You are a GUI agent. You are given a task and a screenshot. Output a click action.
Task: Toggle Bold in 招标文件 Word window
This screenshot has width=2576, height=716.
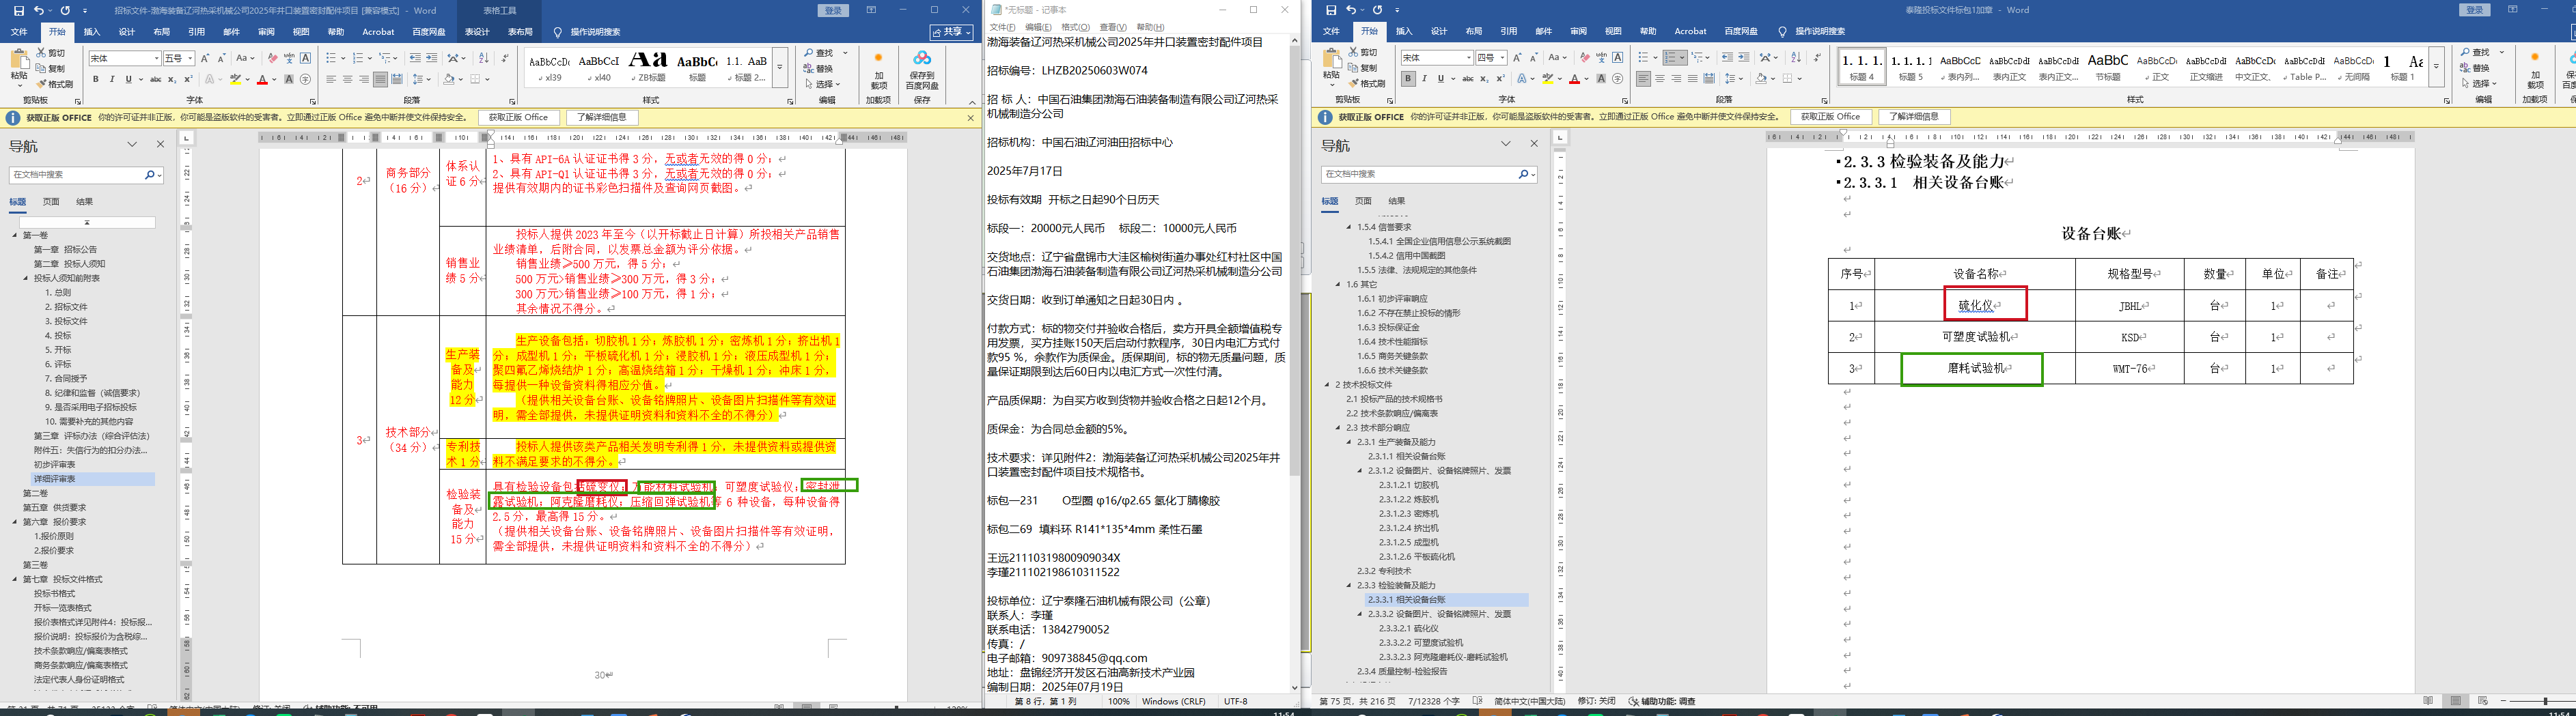click(96, 80)
